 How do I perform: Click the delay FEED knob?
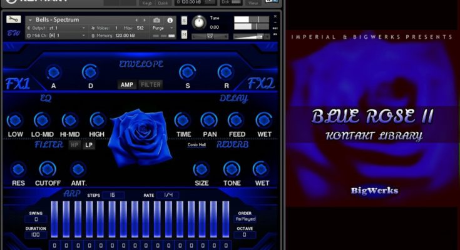tap(236, 120)
